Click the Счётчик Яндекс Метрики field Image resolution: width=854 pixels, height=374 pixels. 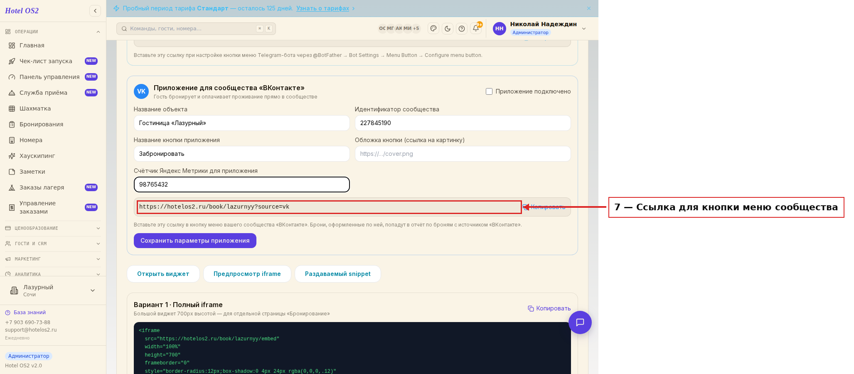coord(242,185)
